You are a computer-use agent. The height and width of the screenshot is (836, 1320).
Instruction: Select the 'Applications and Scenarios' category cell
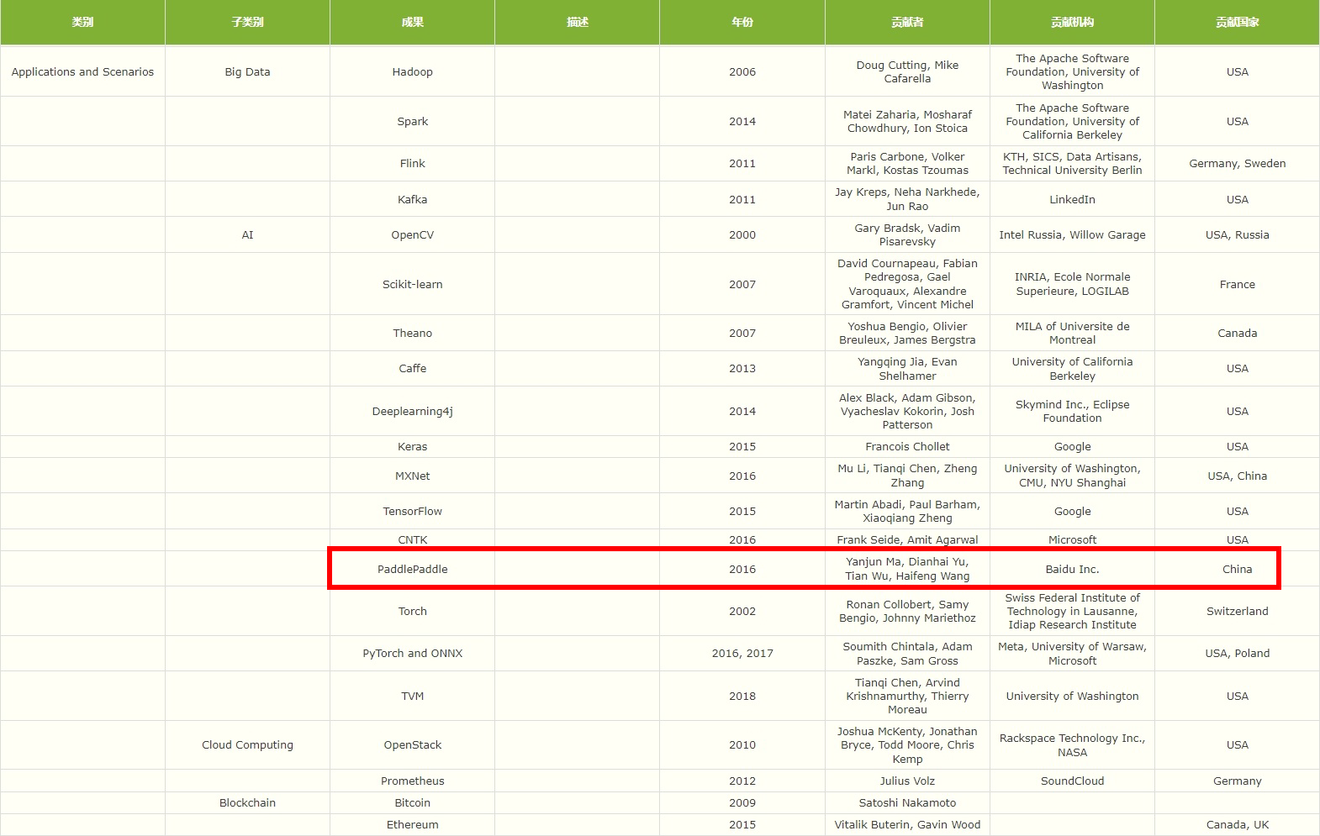pos(82,71)
